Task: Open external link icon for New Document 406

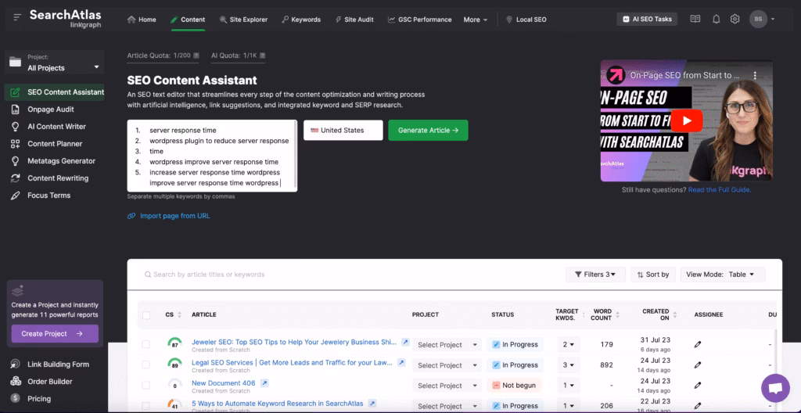Action: click(x=264, y=383)
